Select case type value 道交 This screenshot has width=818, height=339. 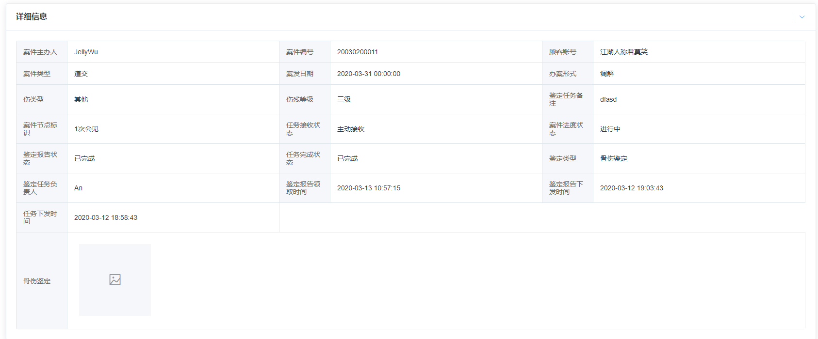pyautogui.click(x=81, y=74)
